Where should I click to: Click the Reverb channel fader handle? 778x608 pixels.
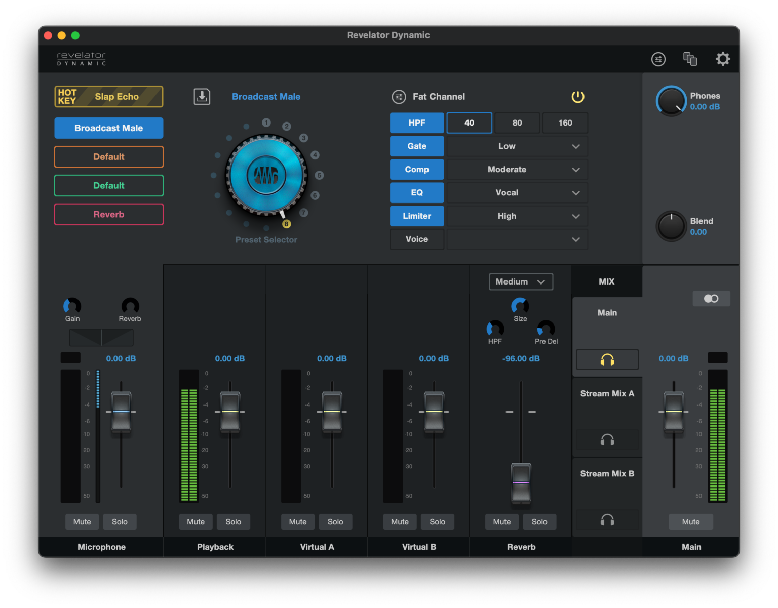tap(521, 483)
